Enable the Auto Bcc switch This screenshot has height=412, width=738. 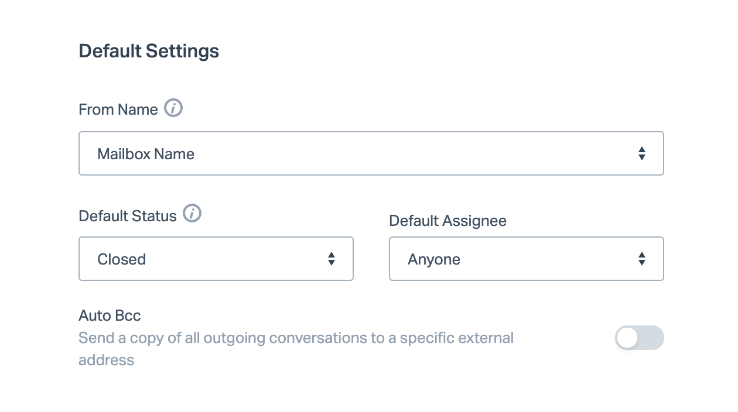coord(639,338)
